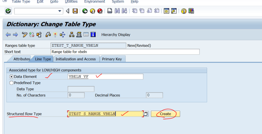Screen dimensions: 262x134
Task: Open the command field dropdown arrow
Action: [x=60, y=11]
